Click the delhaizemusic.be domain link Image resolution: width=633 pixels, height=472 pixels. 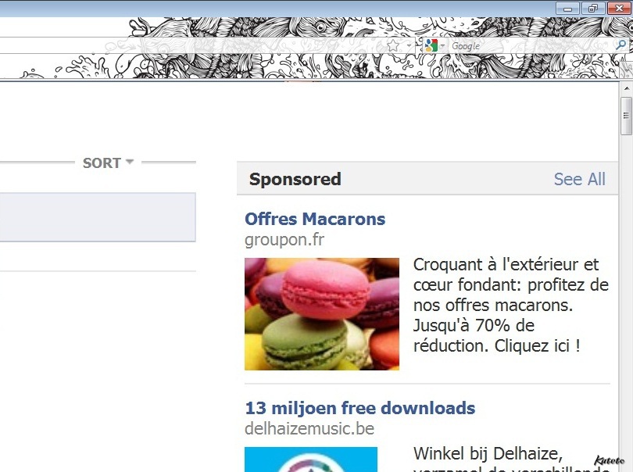(x=309, y=428)
